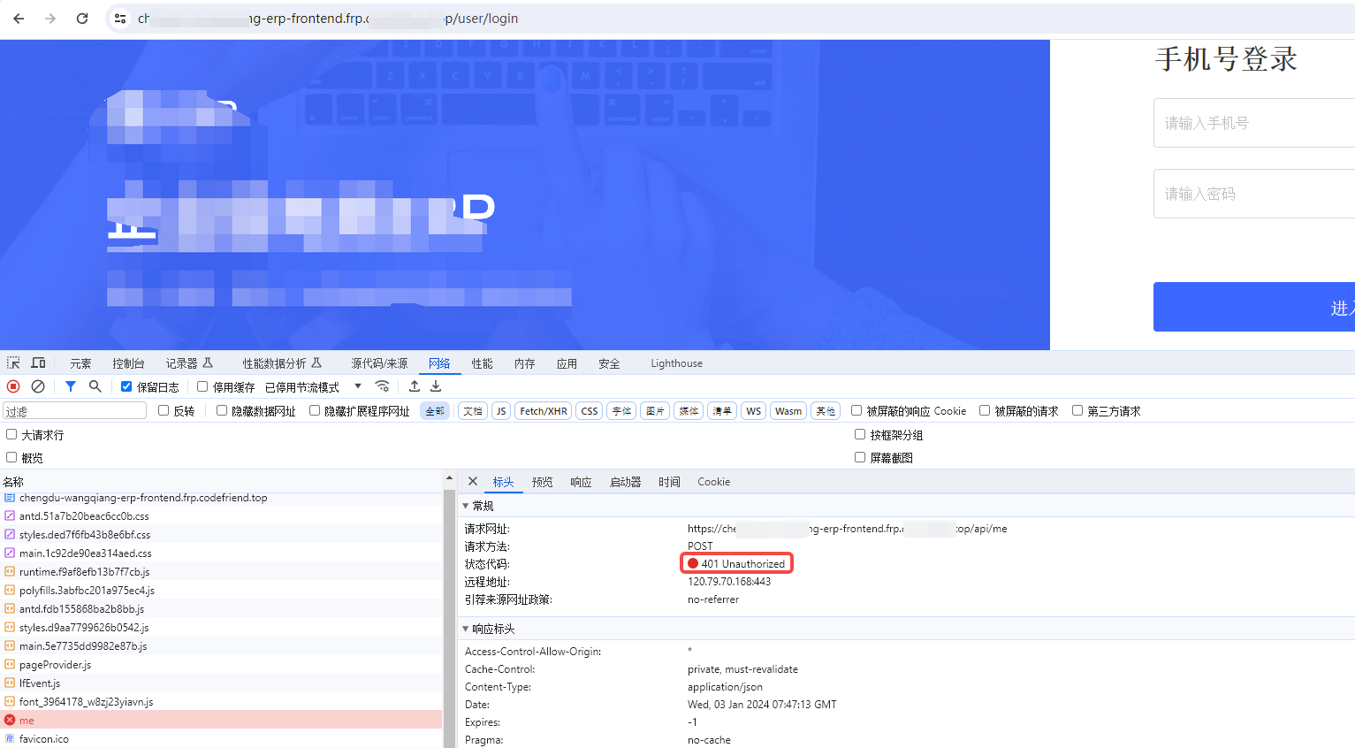This screenshot has width=1355, height=748.
Task: Click the script icon next to IfEvent.js
Action: tap(10, 683)
